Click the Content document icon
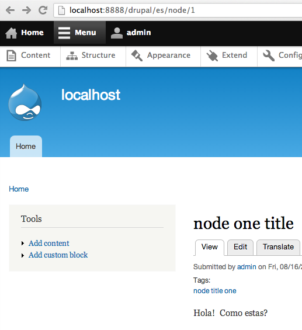Viewport: 302px width, 330px height. point(11,55)
